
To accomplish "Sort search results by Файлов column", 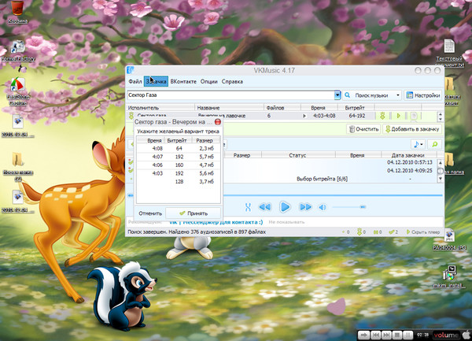I will click(x=282, y=108).
